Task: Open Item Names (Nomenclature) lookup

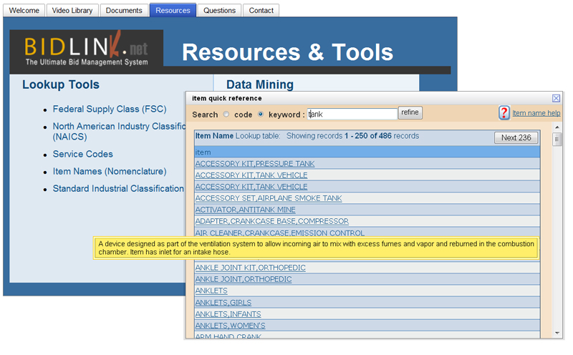Action: 110,171
